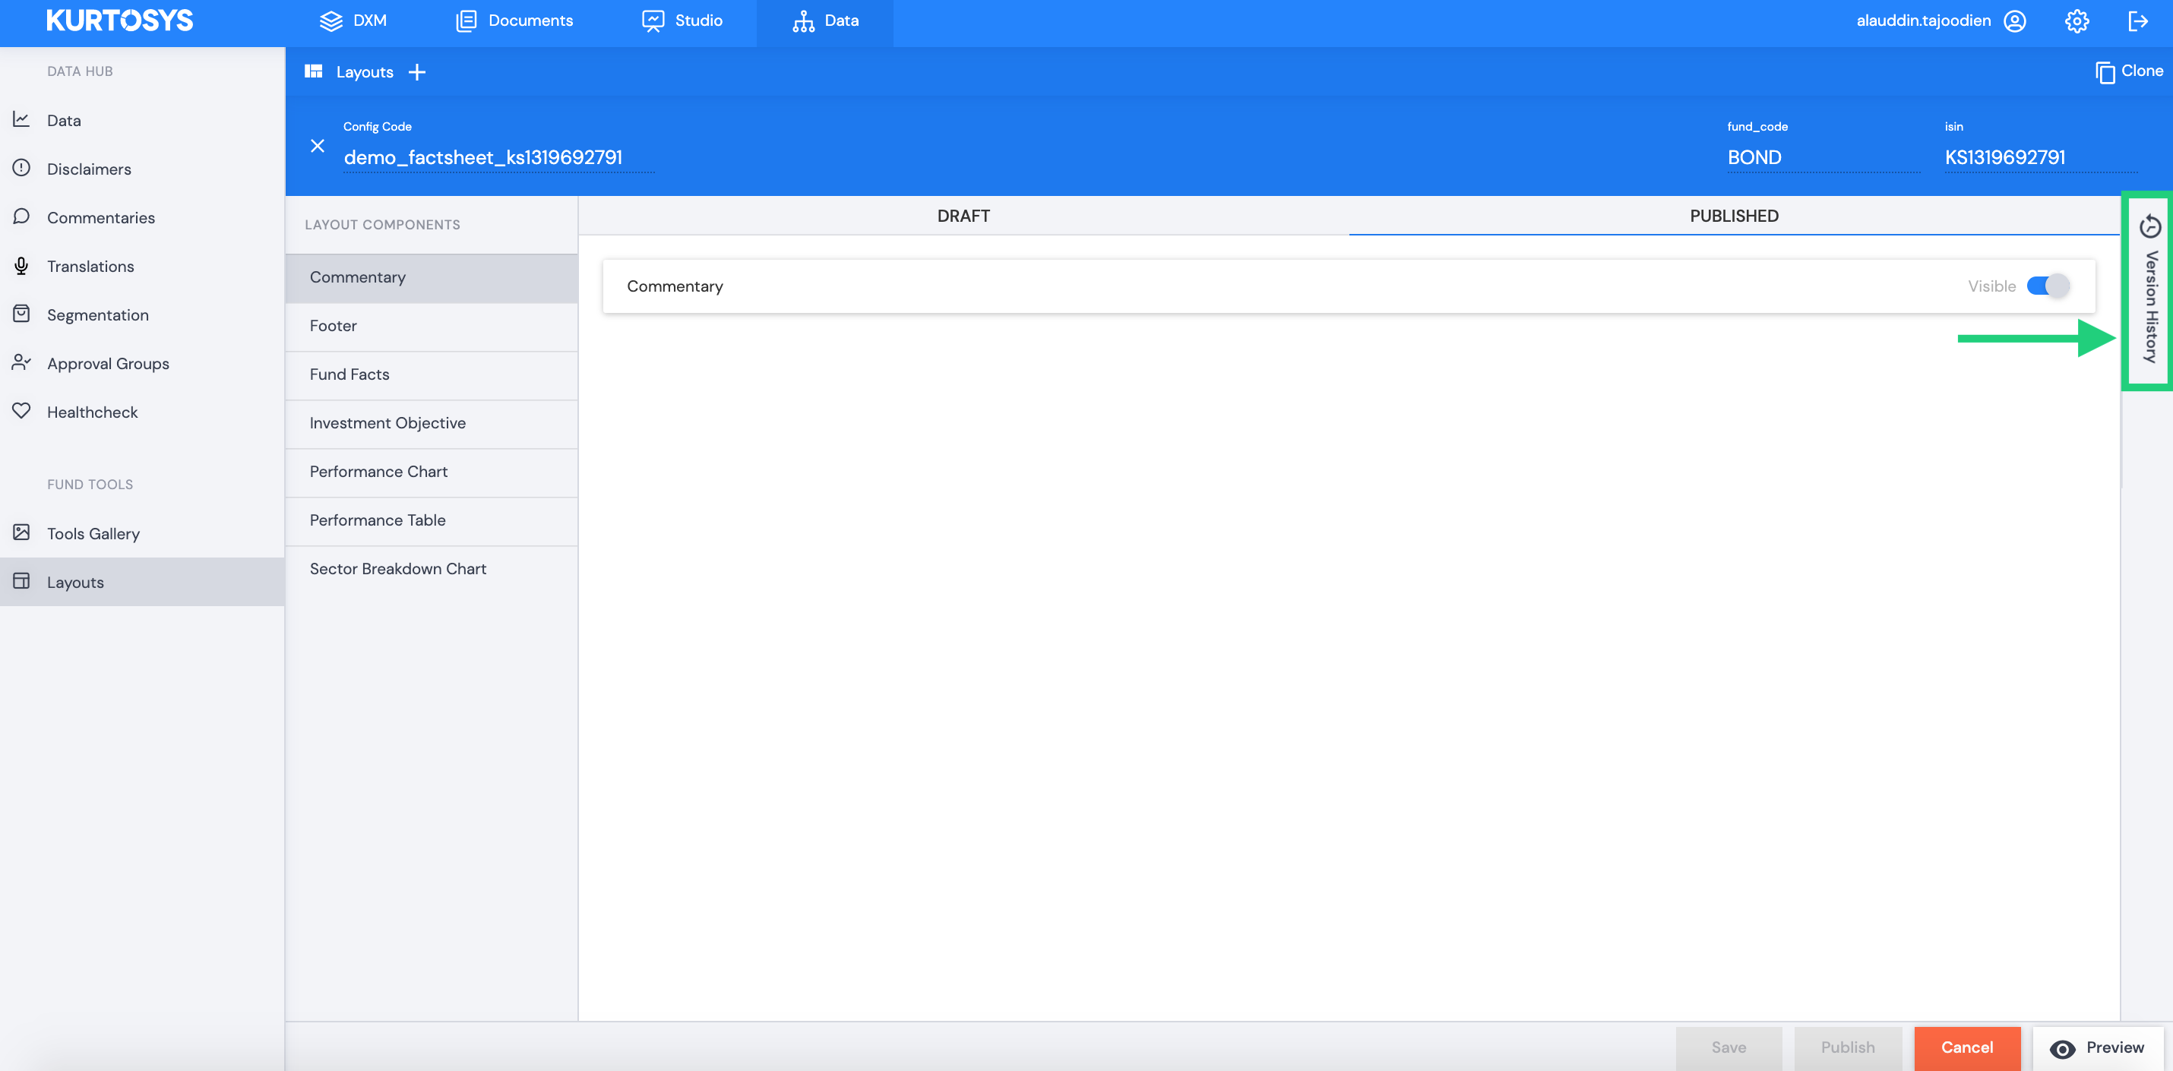The width and height of the screenshot is (2173, 1071).
Task: Click the Version History clock icon
Action: click(2150, 226)
